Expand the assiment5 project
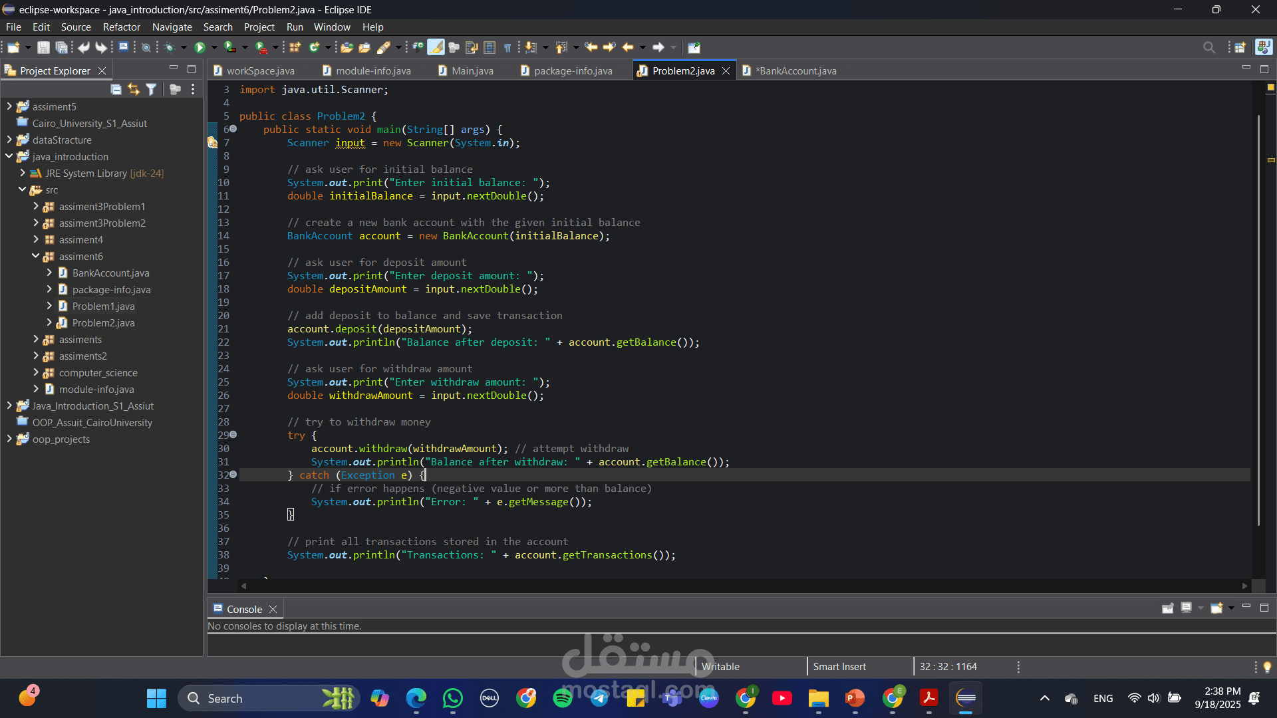The width and height of the screenshot is (1277, 718). coord(9,106)
